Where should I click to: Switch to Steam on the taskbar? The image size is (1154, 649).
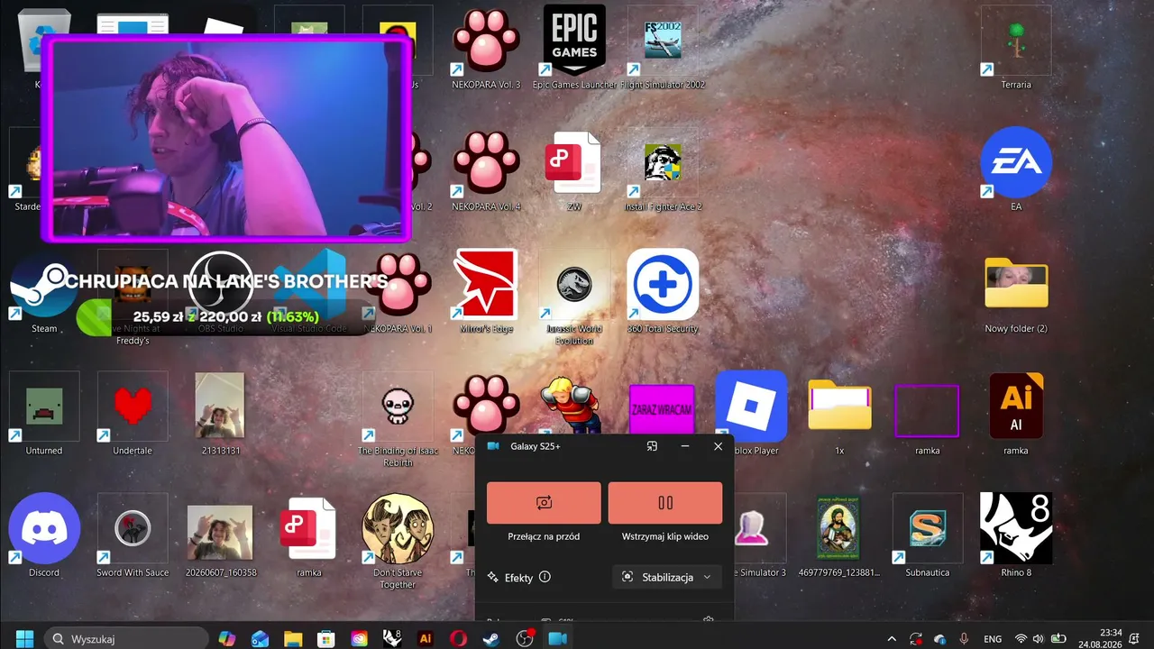point(492,638)
